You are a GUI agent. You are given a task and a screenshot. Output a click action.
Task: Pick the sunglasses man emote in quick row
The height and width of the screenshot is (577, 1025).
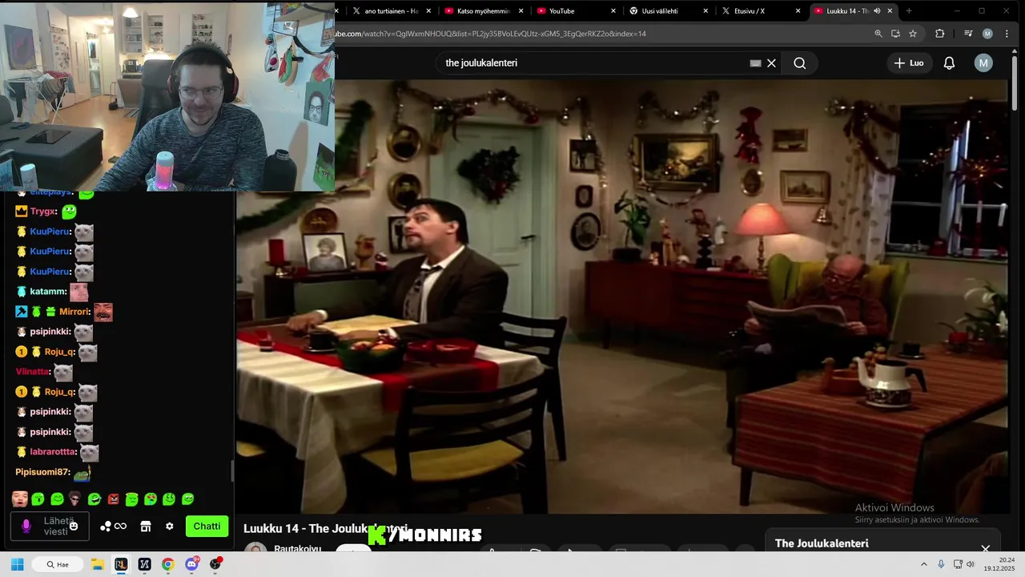click(x=75, y=499)
